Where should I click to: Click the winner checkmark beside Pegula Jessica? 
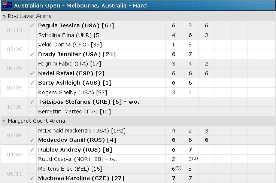(33, 25)
